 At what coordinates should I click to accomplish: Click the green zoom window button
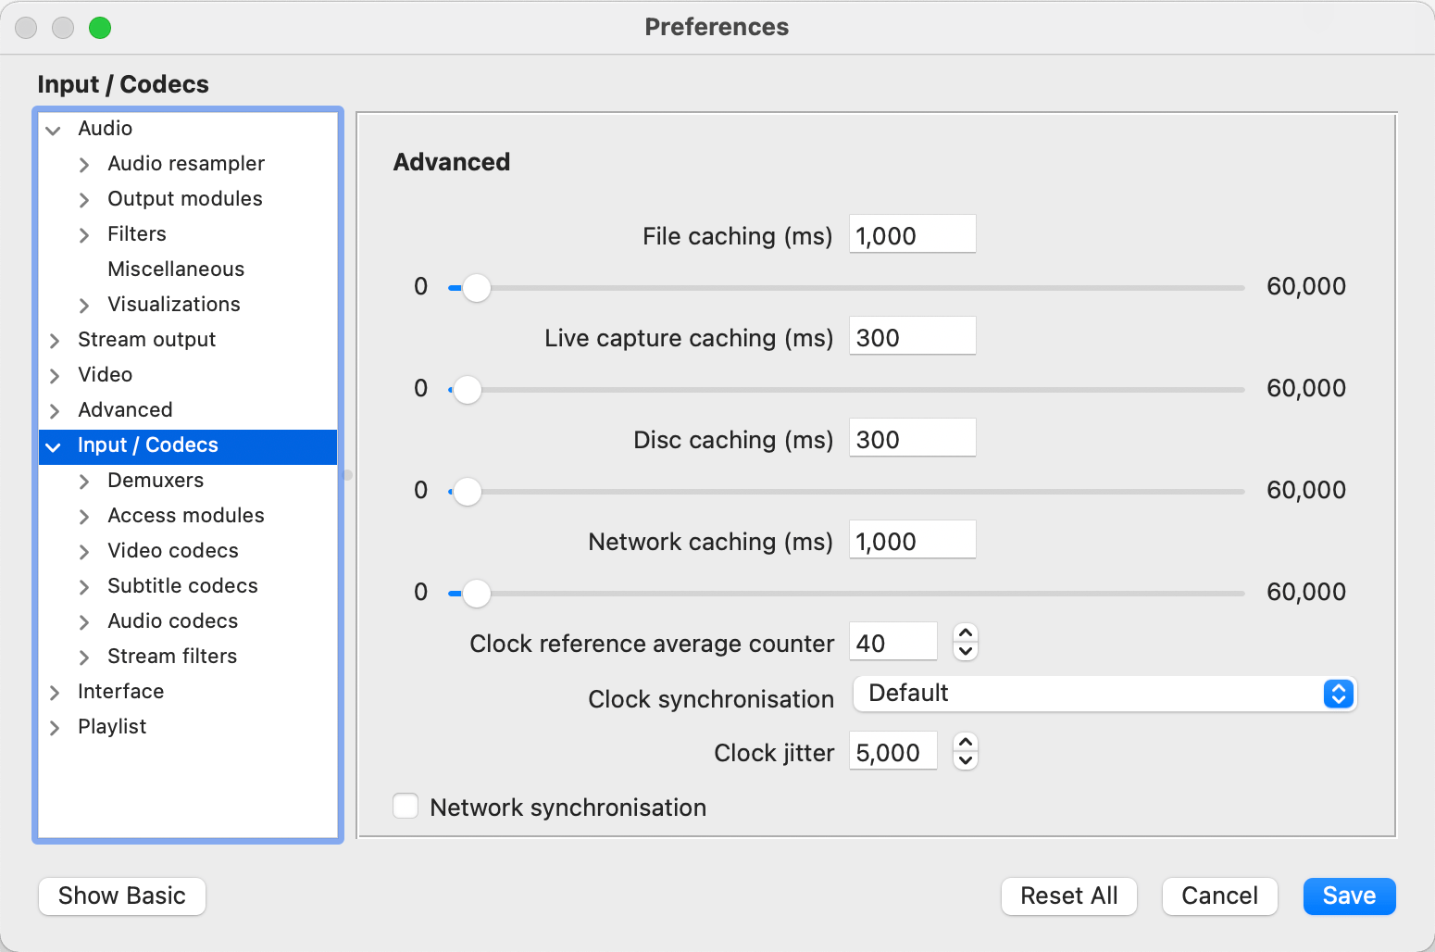pyautogui.click(x=100, y=28)
